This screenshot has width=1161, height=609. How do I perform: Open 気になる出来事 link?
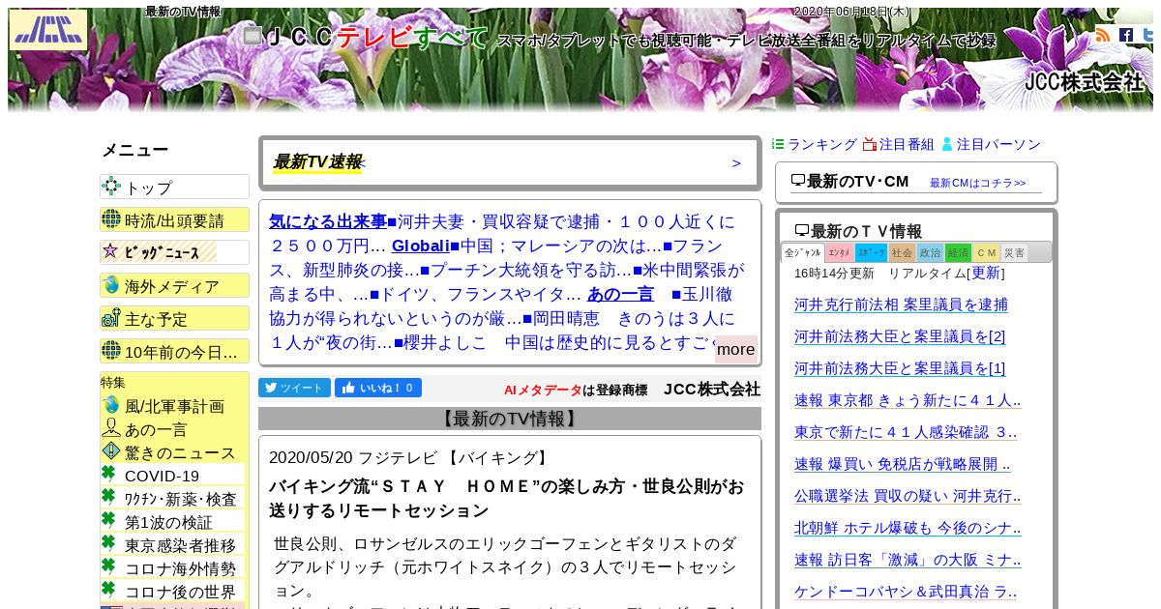(327, 220)
